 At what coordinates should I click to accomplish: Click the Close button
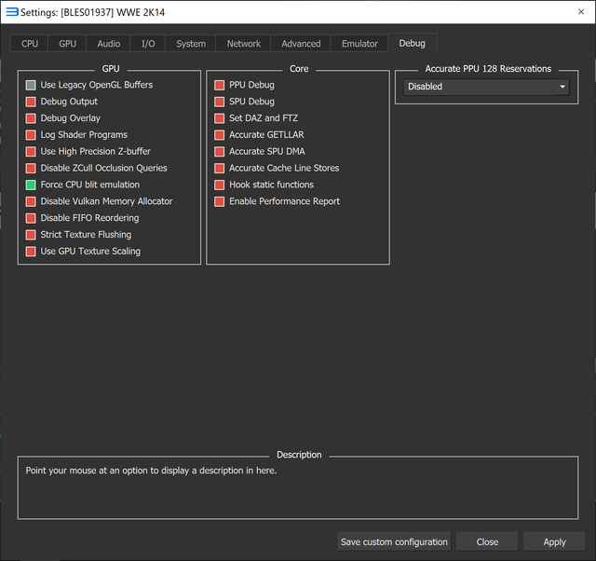click(487, 541)
